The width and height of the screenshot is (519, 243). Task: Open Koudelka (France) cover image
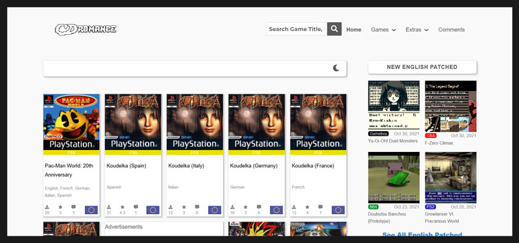pos(318,122)
